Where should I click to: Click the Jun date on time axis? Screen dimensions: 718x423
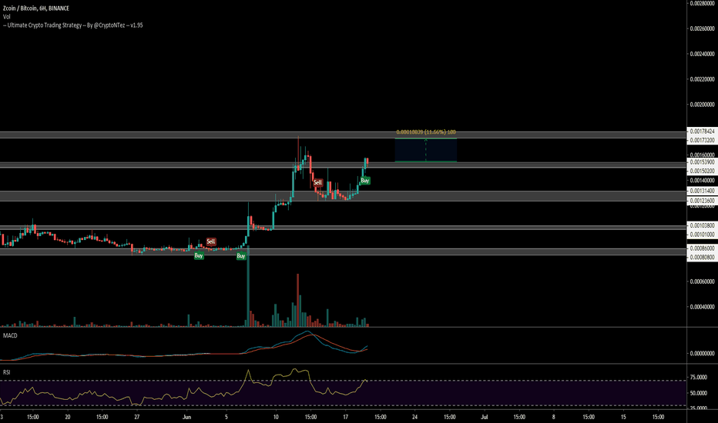click(x=186, y=417)
